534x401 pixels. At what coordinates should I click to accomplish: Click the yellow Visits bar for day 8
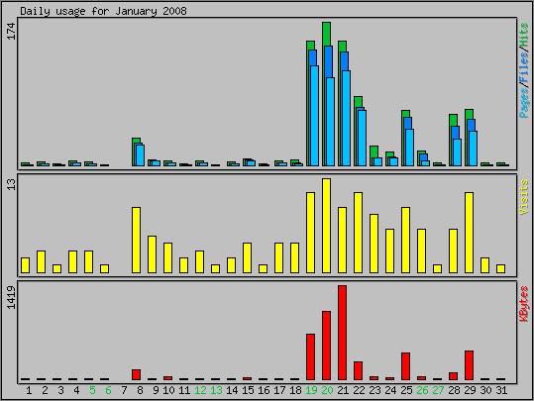[137, 240]
